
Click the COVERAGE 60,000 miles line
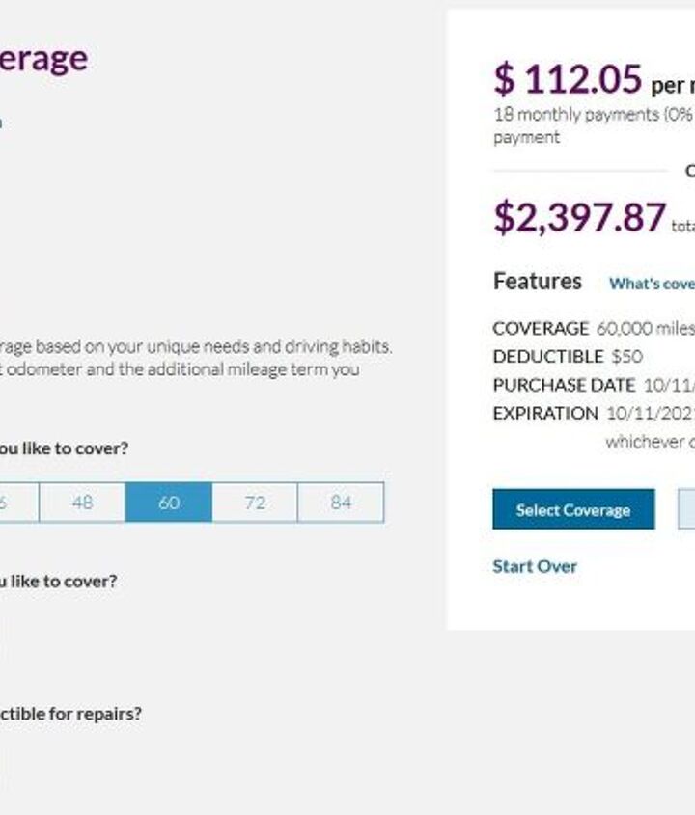(x=593, y=328)
